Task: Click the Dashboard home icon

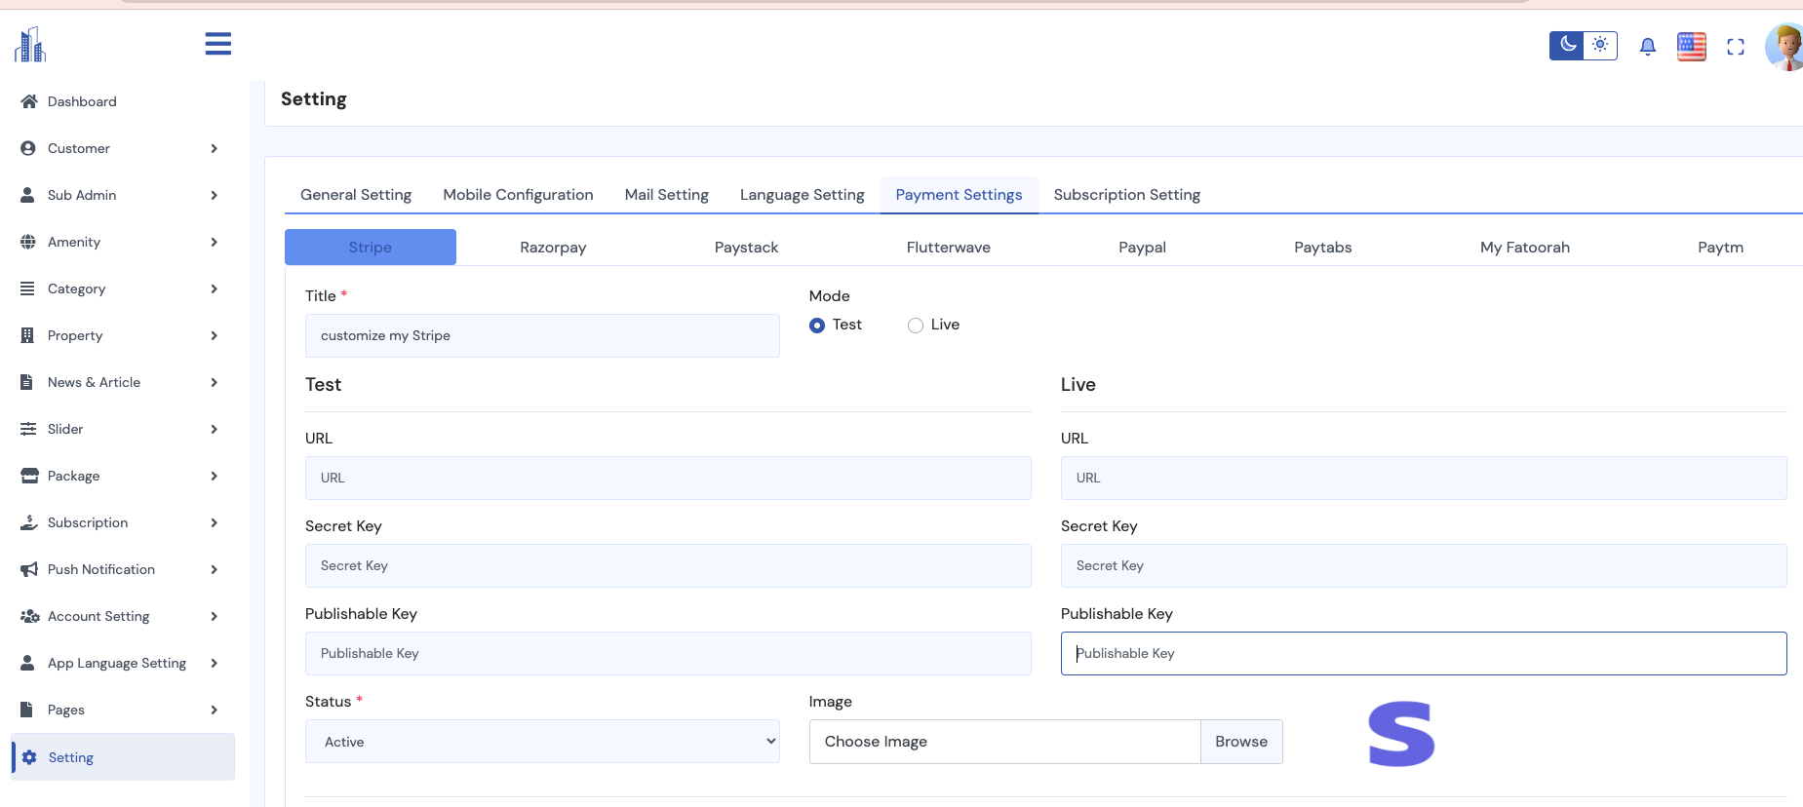Action: pyautogui.click(x=29, y=101)
